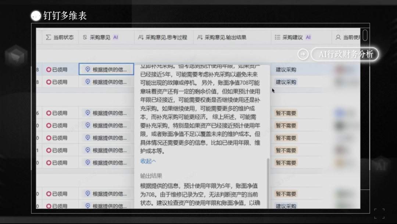Click the red status circle in highlighted row
The height and width of the screenshot is (224, 397).
[x=49, y=70]
